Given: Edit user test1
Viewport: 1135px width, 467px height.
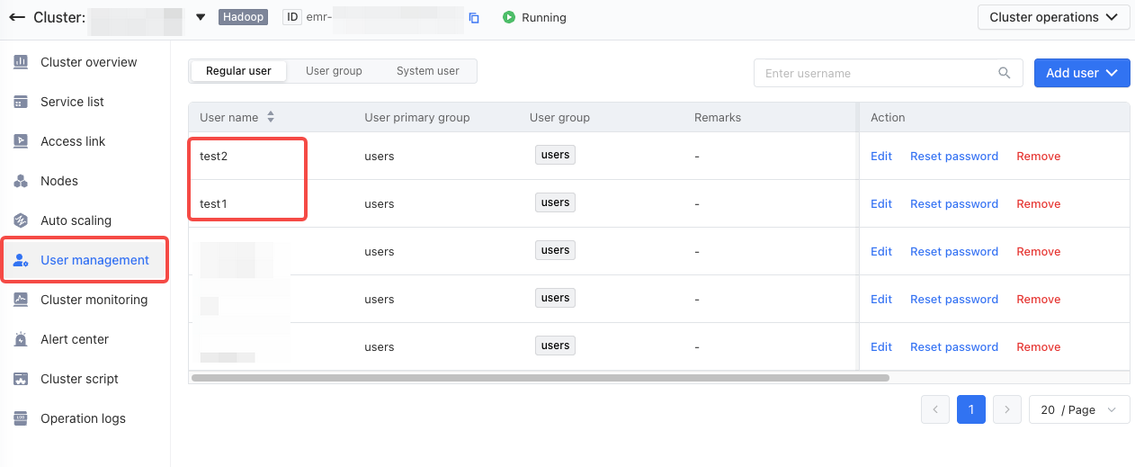Looking at the screenshot, I should click(881, 203).
